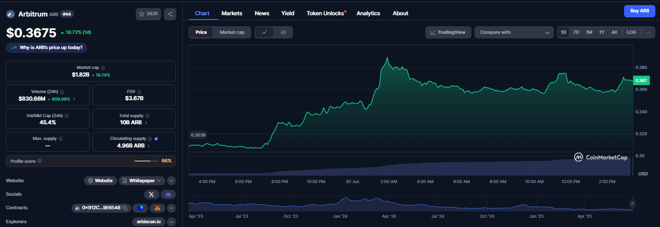The width and height of the screenshot is (660, 227).
Task: Click the share icon next to the watchlist
Action: click(170, 14)
